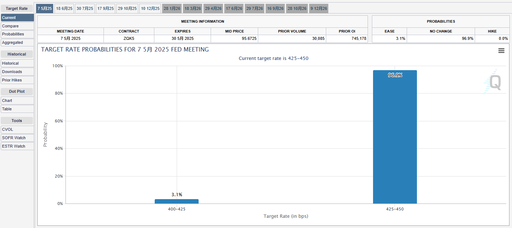Click the CONTRACT column header

click(x=129, y=31)
